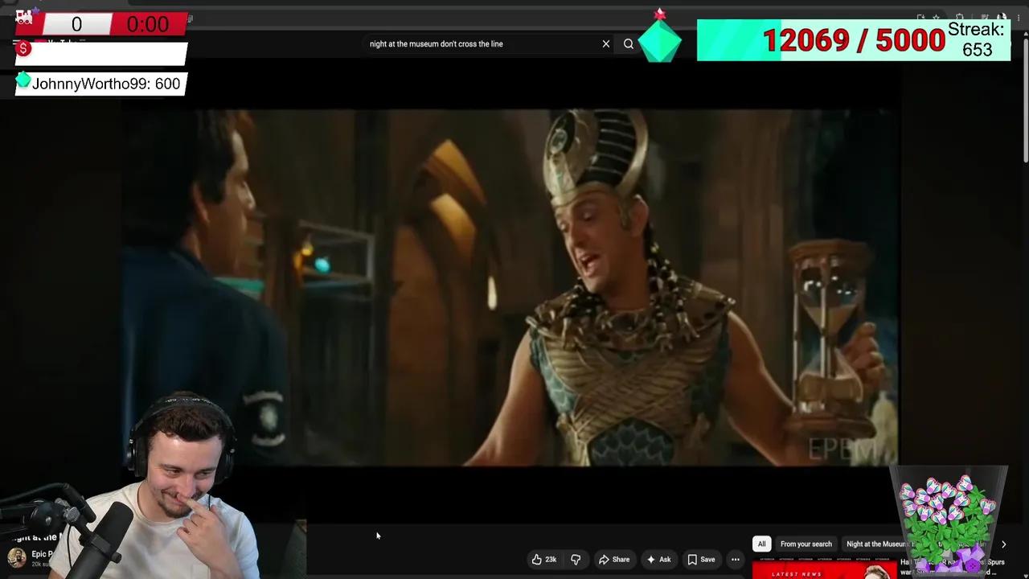
Task: Click the Streak: 653 text
Action: pyautogui.click(x=977, y=40)
